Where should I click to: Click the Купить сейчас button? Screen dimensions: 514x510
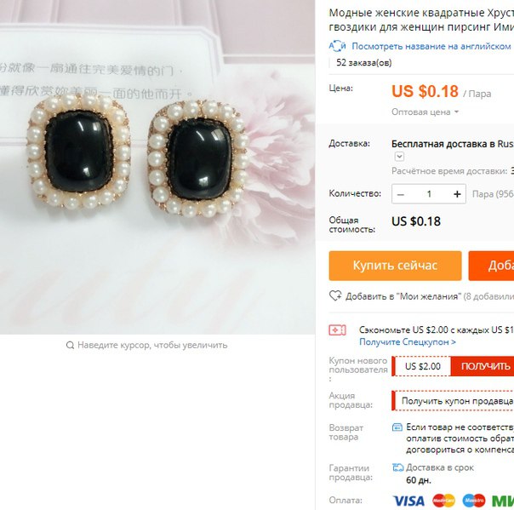(396, 266)
